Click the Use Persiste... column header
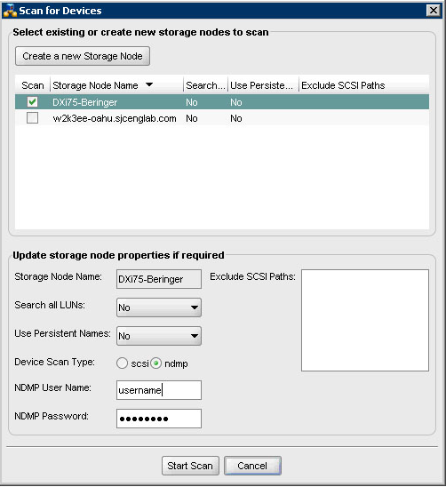 pyautogui.click(x=263, y=85)
